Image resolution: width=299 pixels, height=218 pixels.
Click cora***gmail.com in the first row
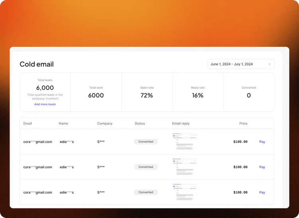pyautogui.click(x=37, y=142)
